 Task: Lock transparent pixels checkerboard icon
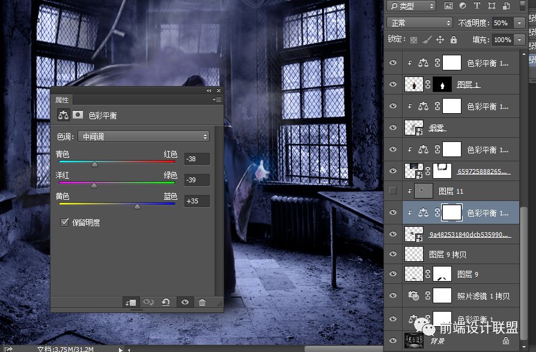point(413,40)
